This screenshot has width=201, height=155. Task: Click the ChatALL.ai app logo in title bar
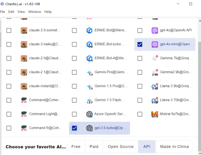coord(2,4)
